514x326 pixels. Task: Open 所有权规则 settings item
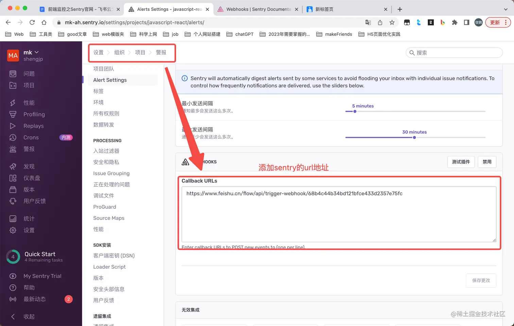pyautogui.click(x=106, y=113)
